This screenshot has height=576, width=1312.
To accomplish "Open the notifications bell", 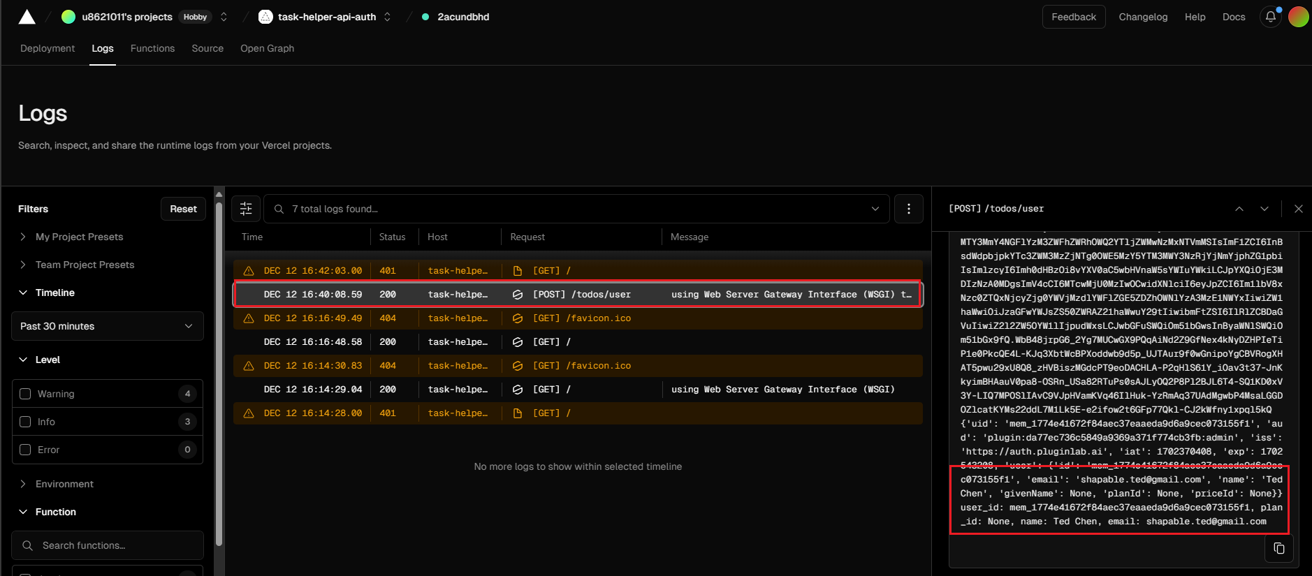I will pos(1271,17).
